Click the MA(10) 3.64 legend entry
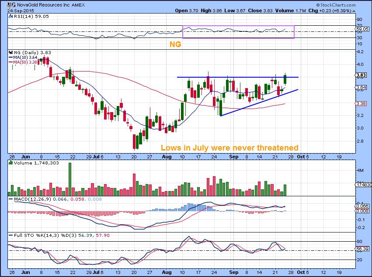 pyautogui.click(x=23, y=58)
